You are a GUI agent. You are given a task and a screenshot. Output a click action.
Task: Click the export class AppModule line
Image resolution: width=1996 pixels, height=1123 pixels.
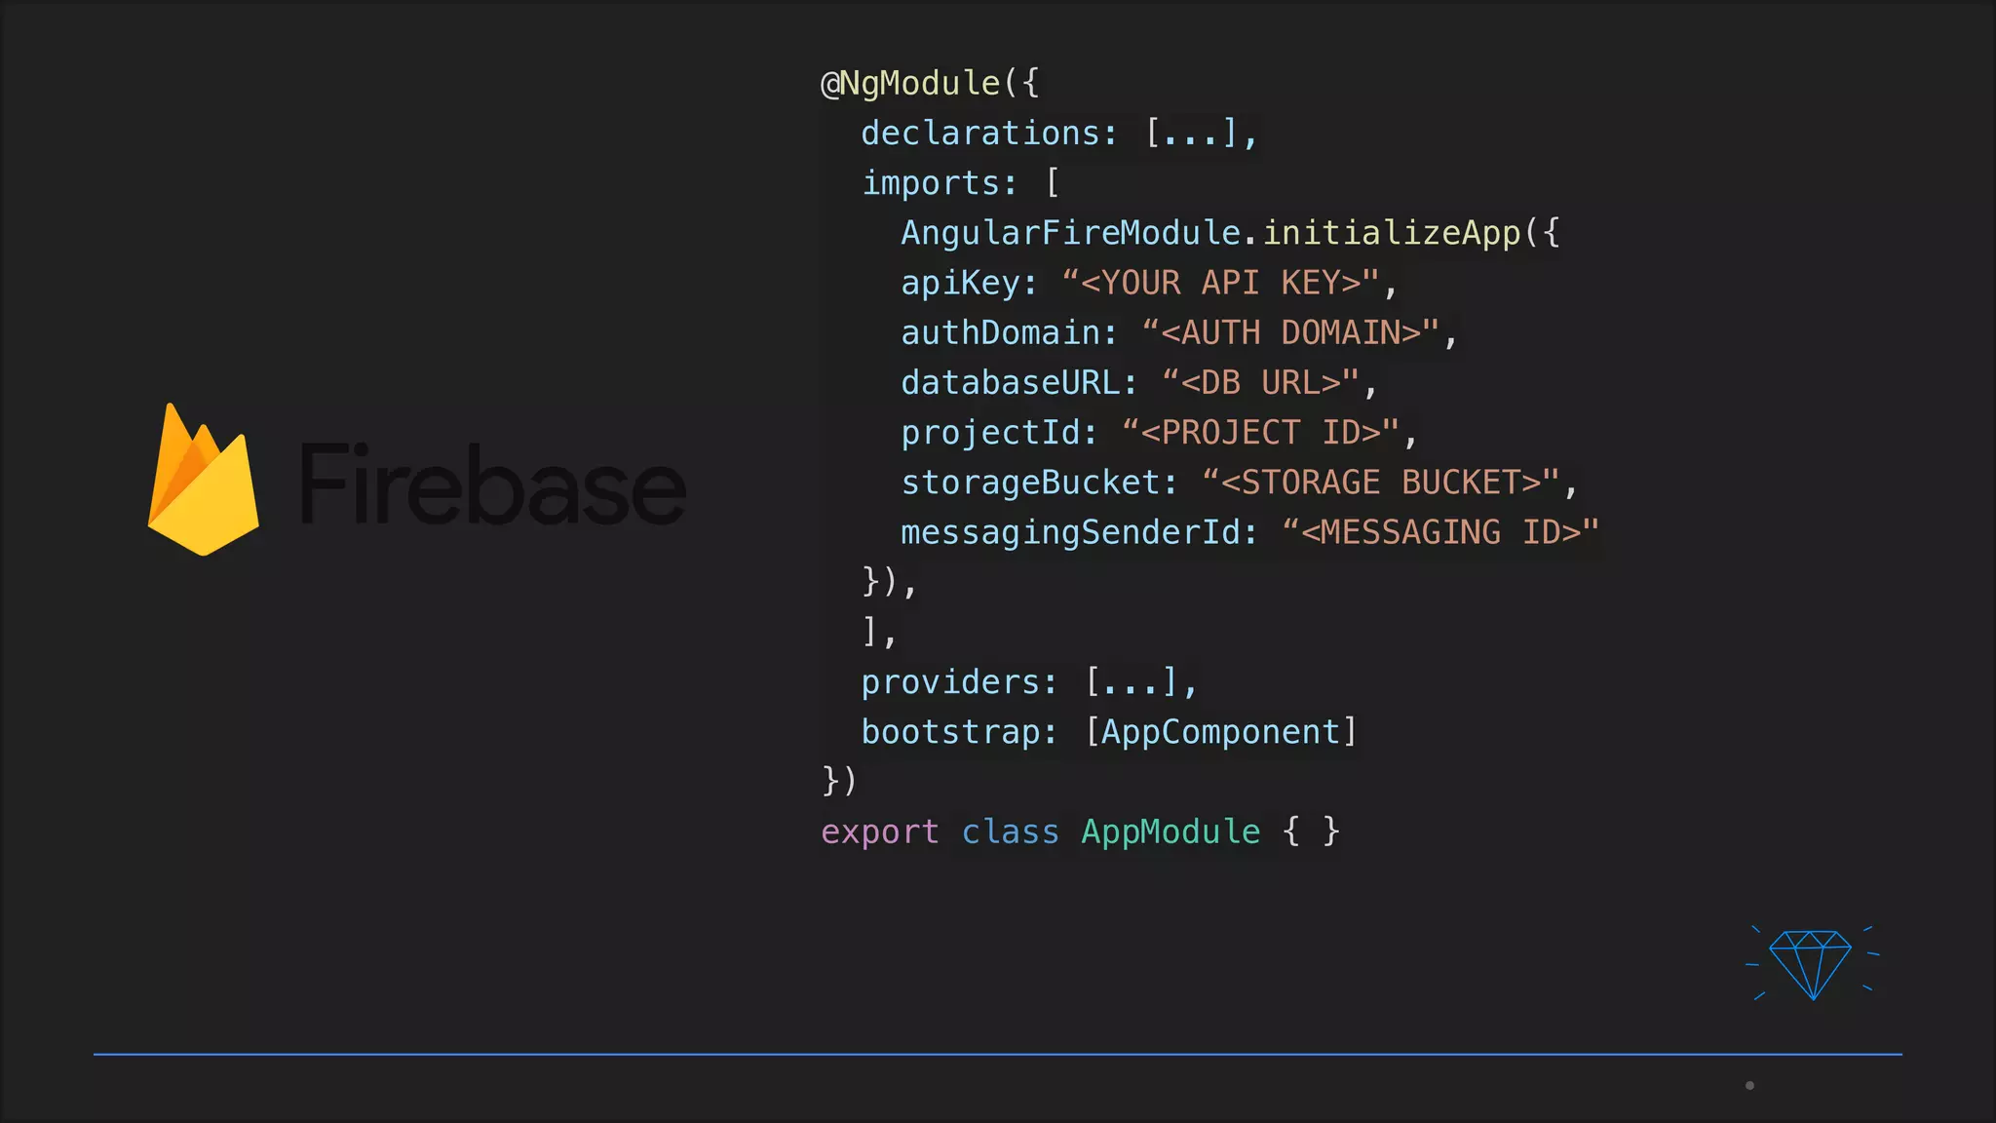pyautogui.click(x=1080, y=833)
